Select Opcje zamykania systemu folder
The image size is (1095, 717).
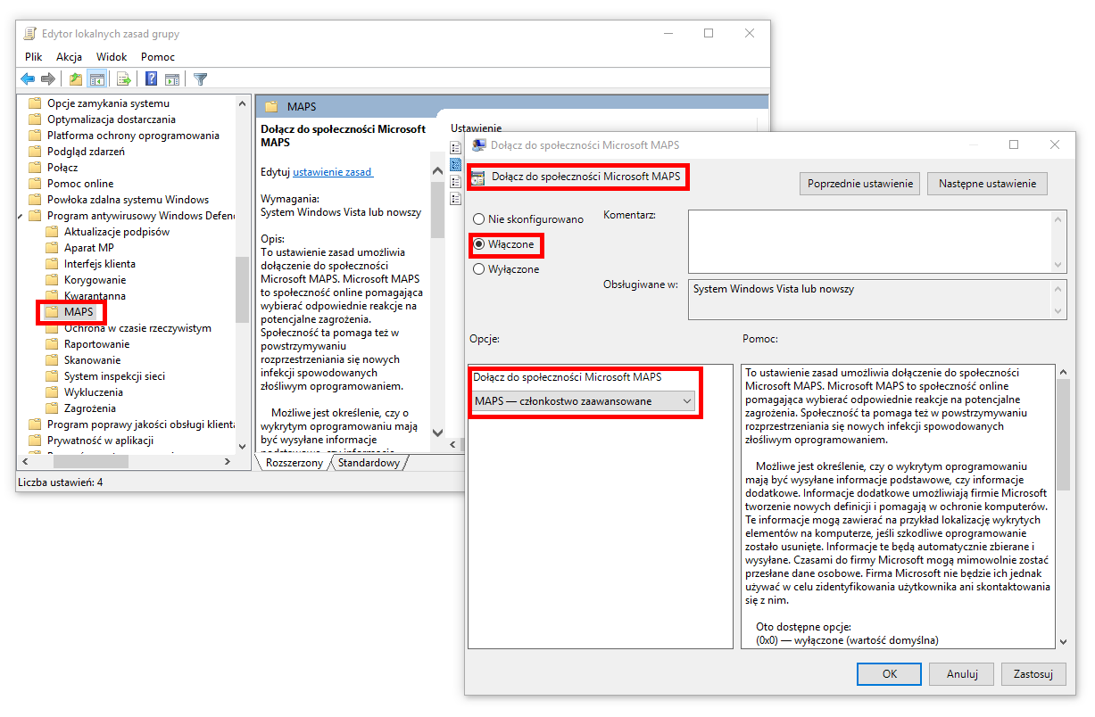(x=108, y=103)
